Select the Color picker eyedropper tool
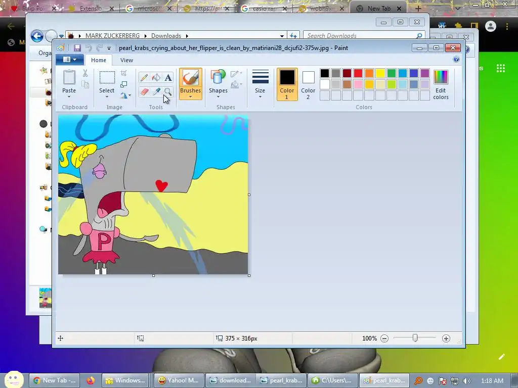Viewport: 518px width, 388px height. coord(156,91)
